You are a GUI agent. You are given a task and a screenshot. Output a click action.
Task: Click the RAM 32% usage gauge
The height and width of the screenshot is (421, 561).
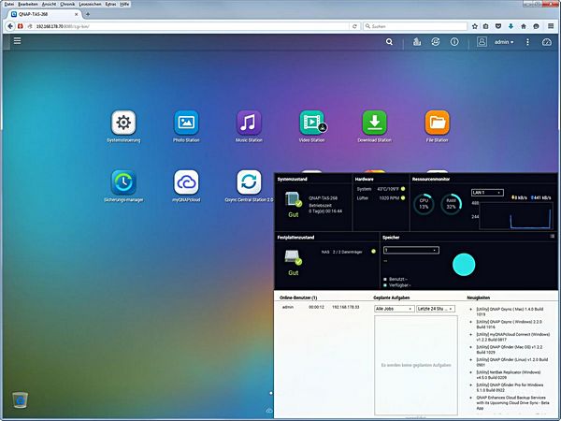[452, 204]
